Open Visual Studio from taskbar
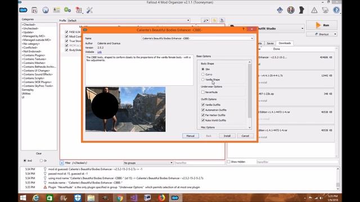This screenshot has width=360, height=202. pos(134,198)
